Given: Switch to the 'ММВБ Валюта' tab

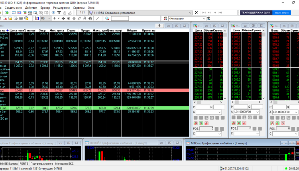Looking at the screenshot, I should click(x=9, y=163).
